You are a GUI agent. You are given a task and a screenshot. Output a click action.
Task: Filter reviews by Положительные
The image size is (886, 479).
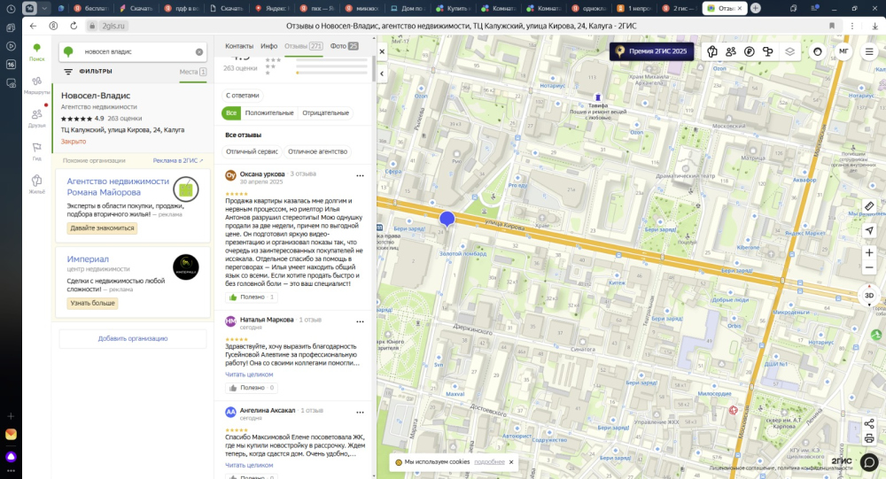click(x=269, y=113)
